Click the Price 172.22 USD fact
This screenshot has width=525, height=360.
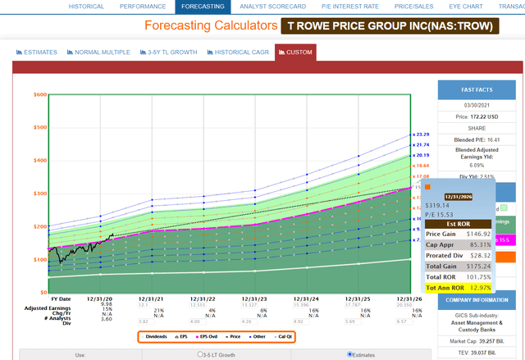pos(477,116)
